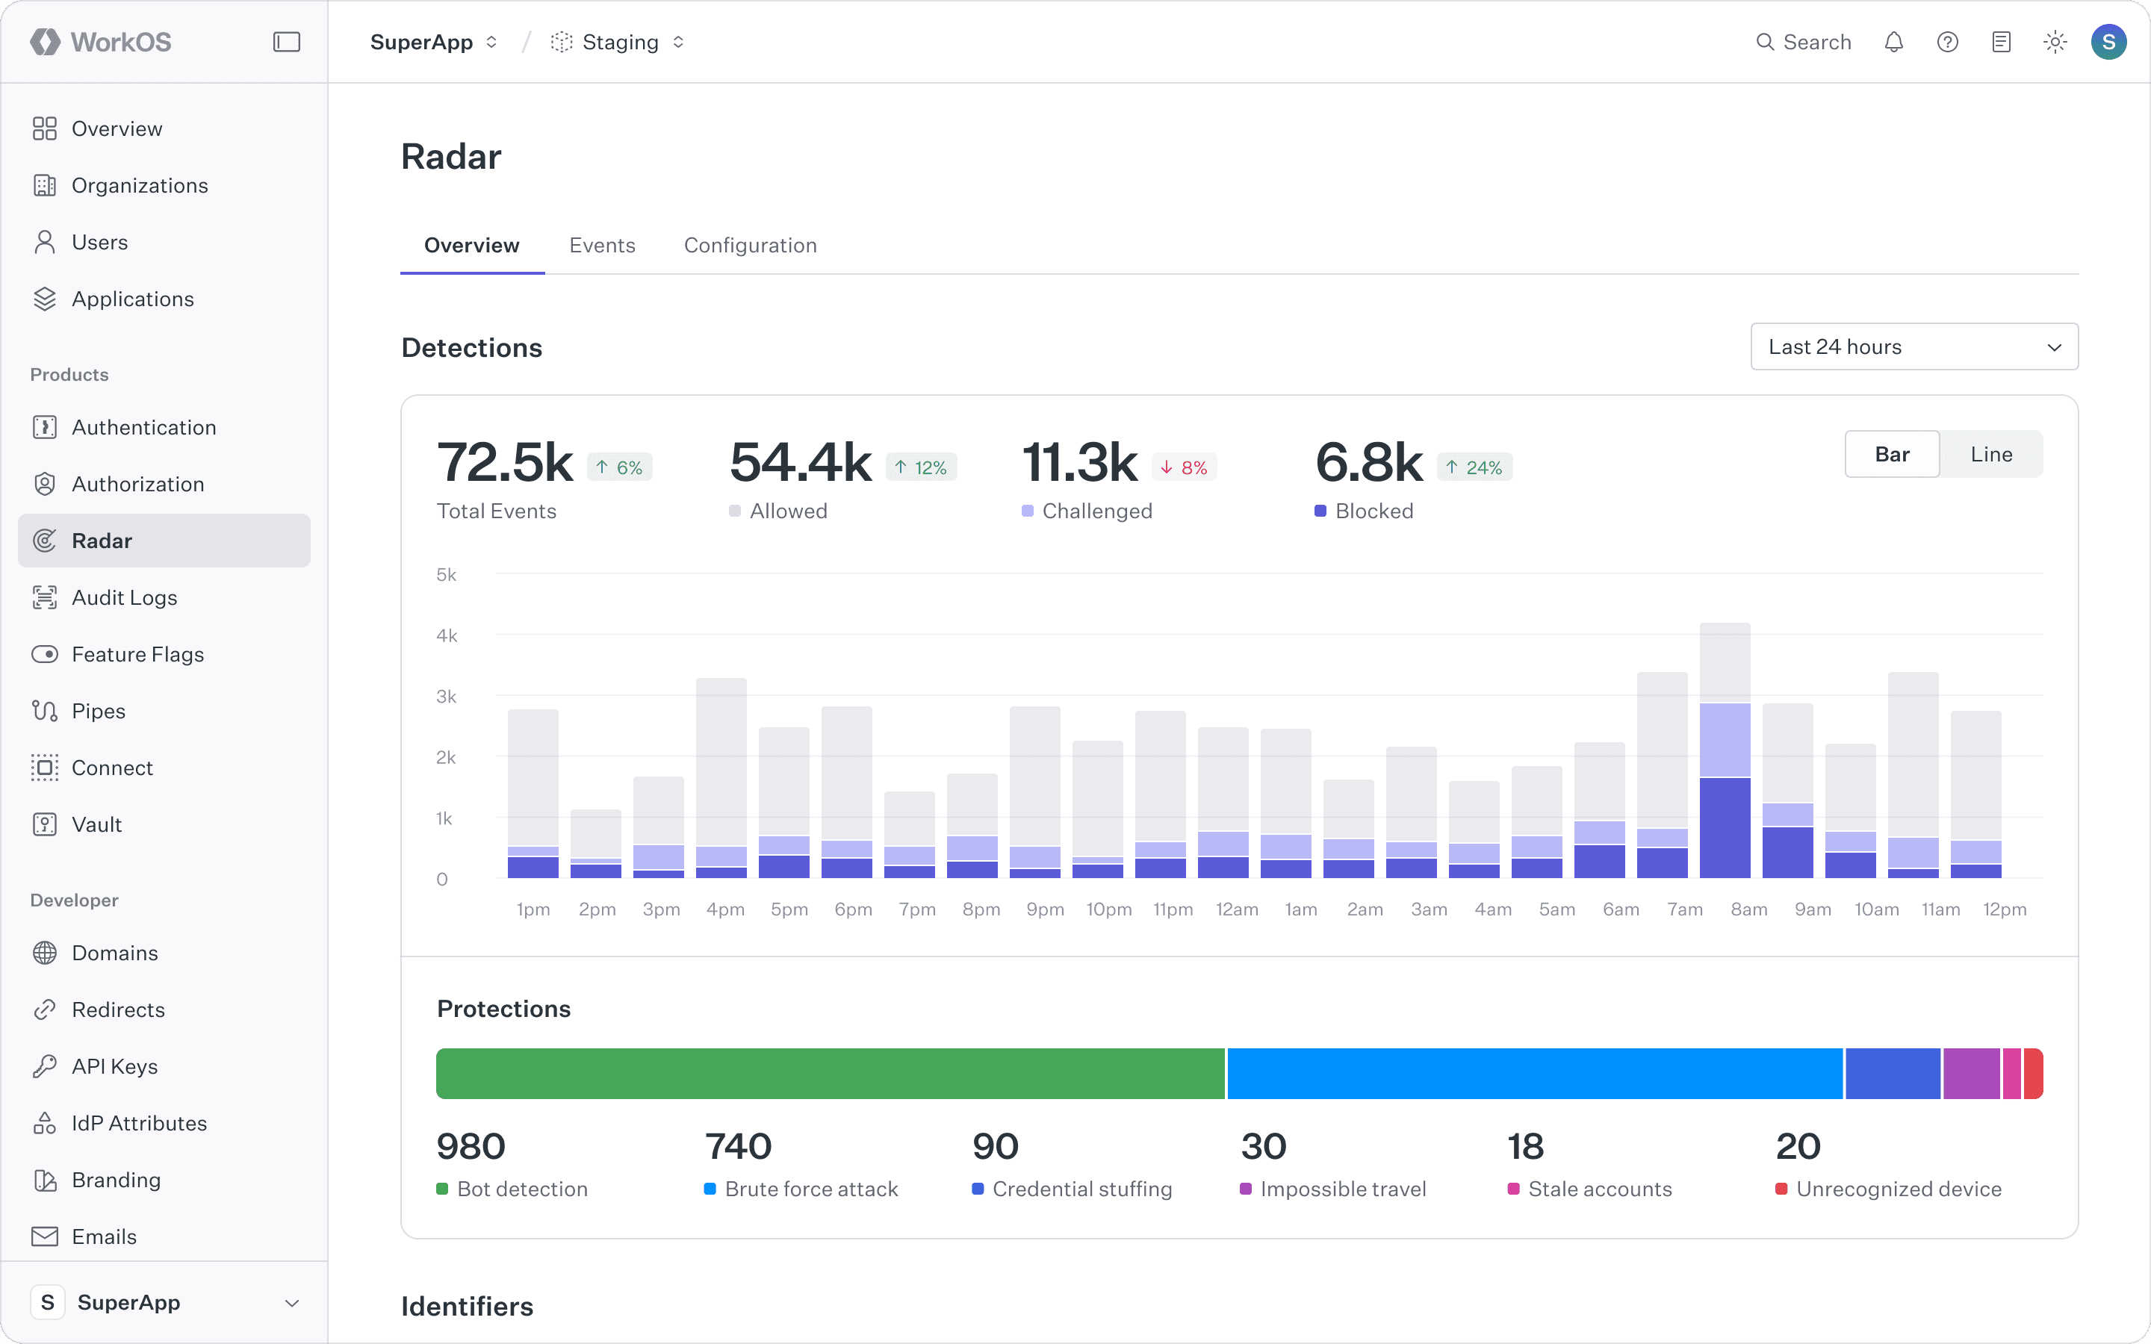Collapse the sidebar with the panel icon

tap(286, 42)
